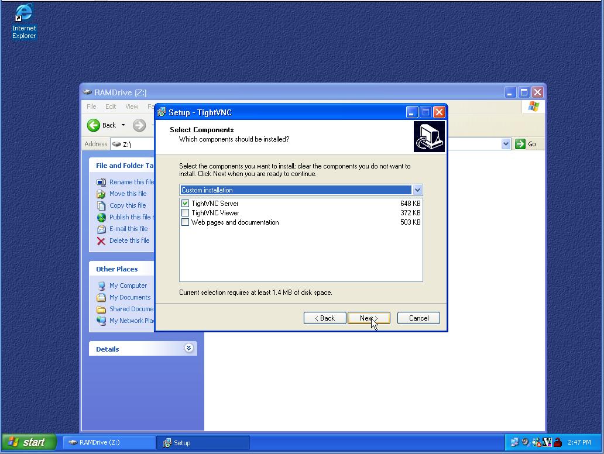This screenshot has width=604, height=454.
Task: Click the 2:47 PM taskbar clock
Action: click(579, 442)
